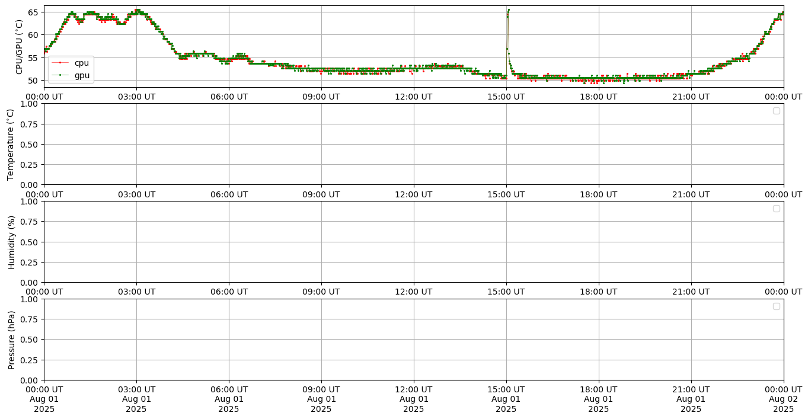The height and width of the screenshot is (419, 808).
Task: Click the CPU/GPU (°C) axis label
Action: tap(19, 46)
